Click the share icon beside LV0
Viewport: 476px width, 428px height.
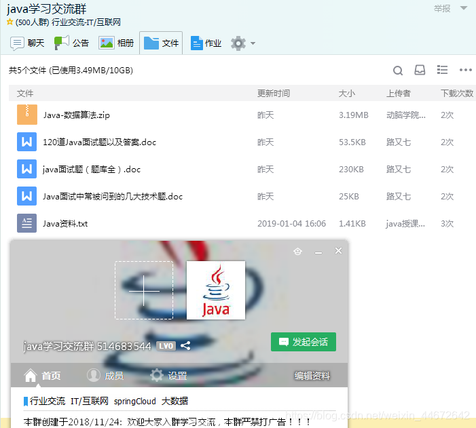point(185,345)
